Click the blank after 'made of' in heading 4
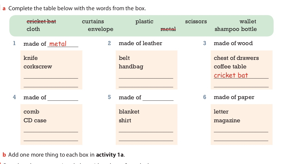This screenshot has height=164, width=289. tap(63, 98)
